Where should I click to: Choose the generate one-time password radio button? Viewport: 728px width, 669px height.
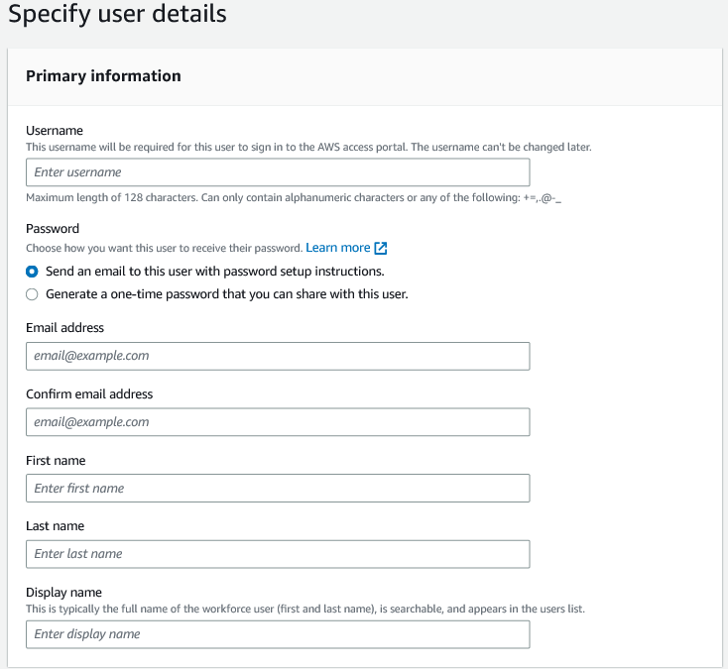click(x=32, y=294)
